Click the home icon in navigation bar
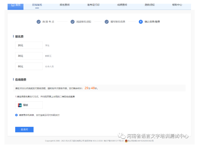 [13, 5]
